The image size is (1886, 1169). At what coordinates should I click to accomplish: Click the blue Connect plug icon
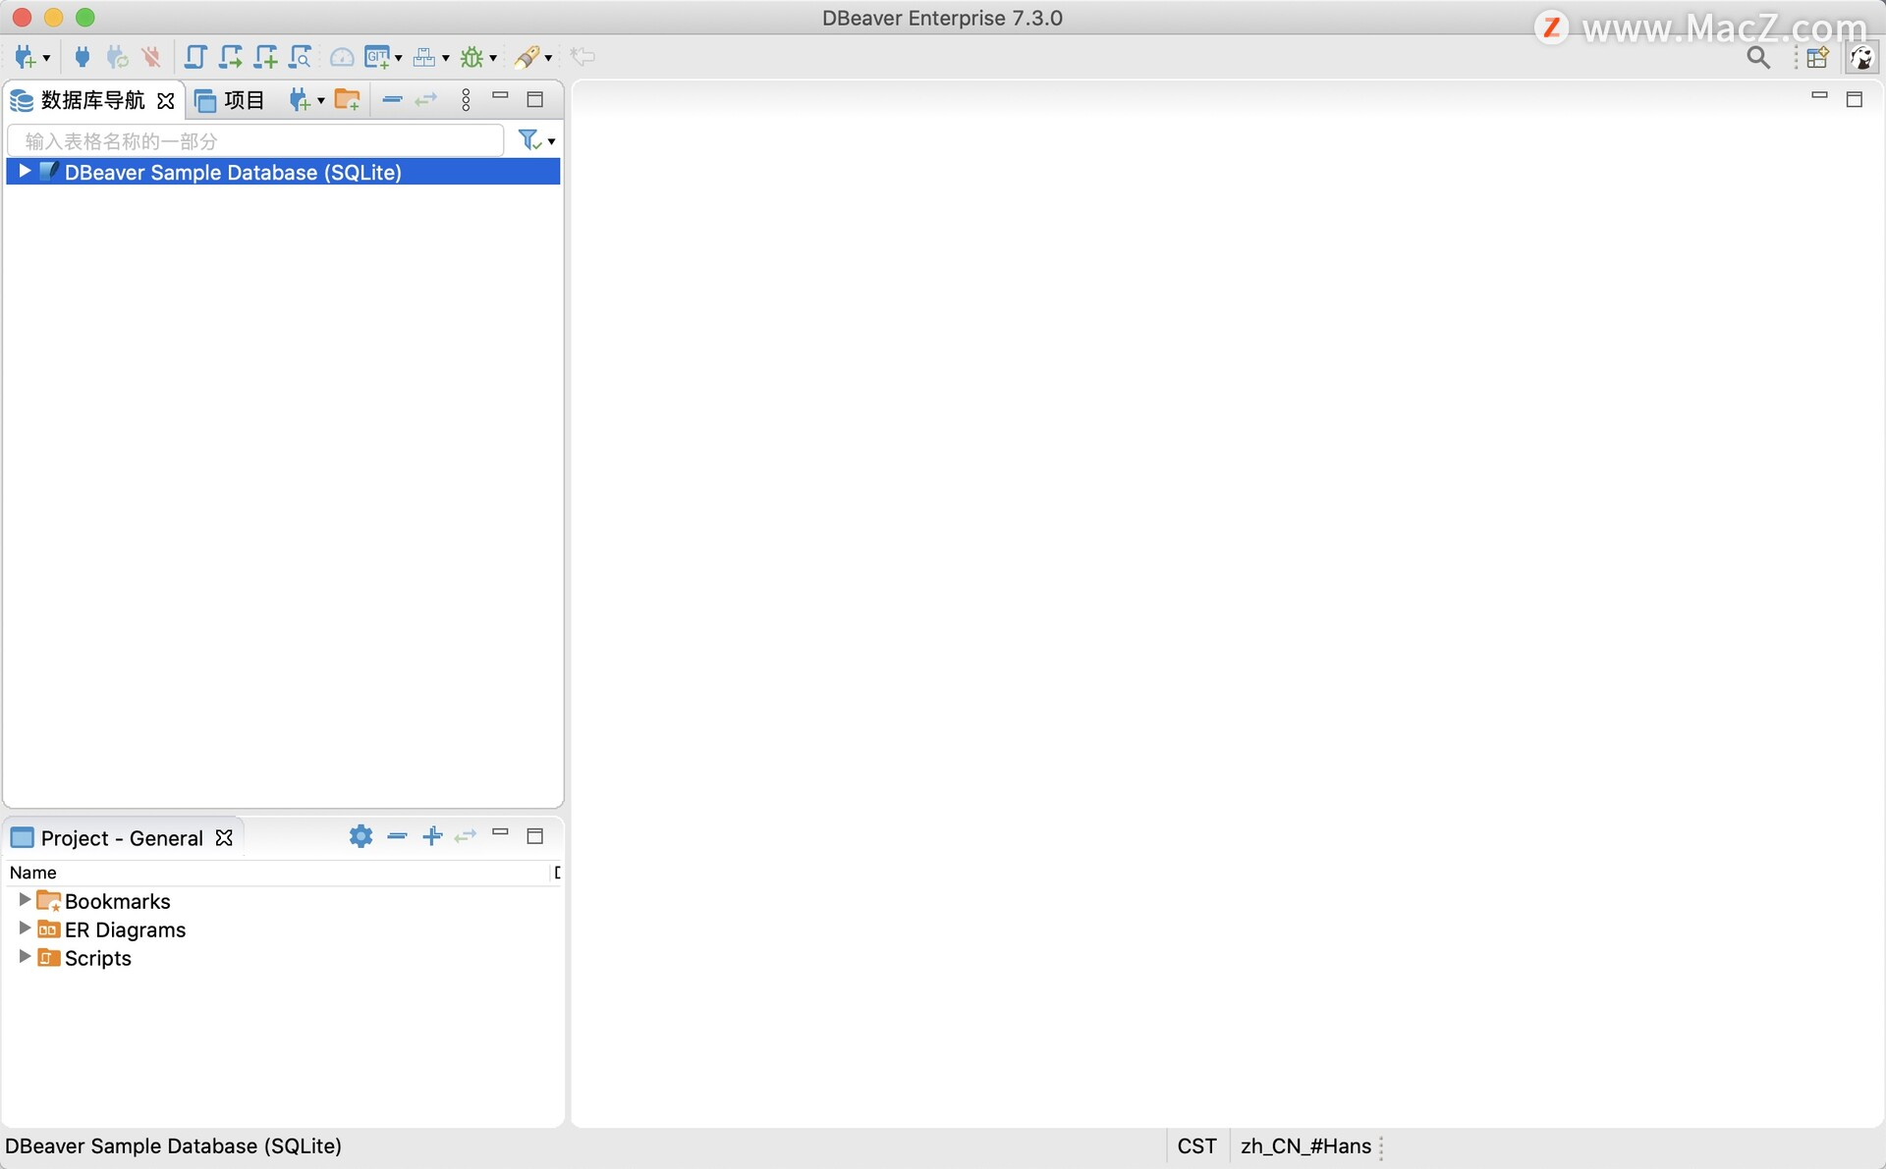tap(83, 58)
